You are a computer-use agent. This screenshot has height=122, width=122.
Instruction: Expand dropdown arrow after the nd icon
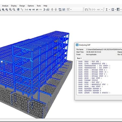click(x=102, y=9)
